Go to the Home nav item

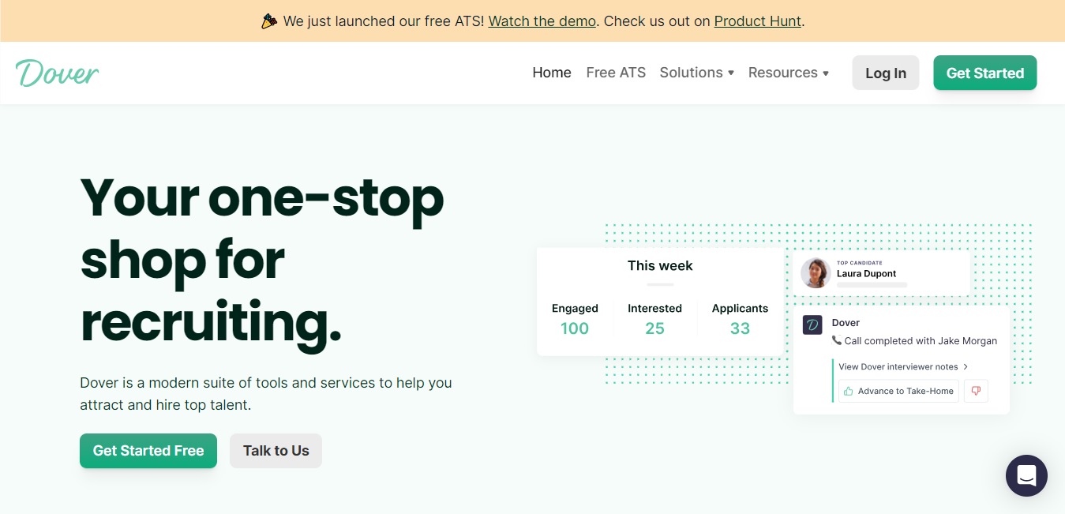552,73
